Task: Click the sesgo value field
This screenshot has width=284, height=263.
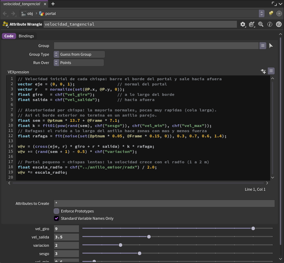Action: (66, 254)
